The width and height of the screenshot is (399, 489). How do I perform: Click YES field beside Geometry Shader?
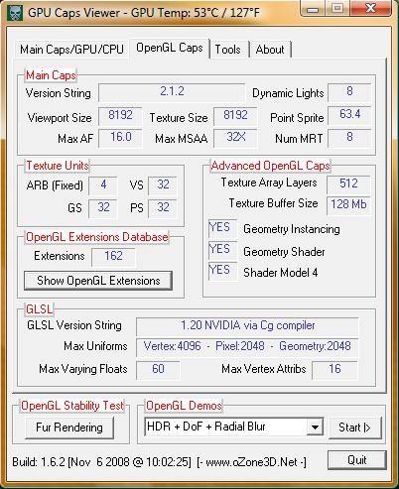222,250
